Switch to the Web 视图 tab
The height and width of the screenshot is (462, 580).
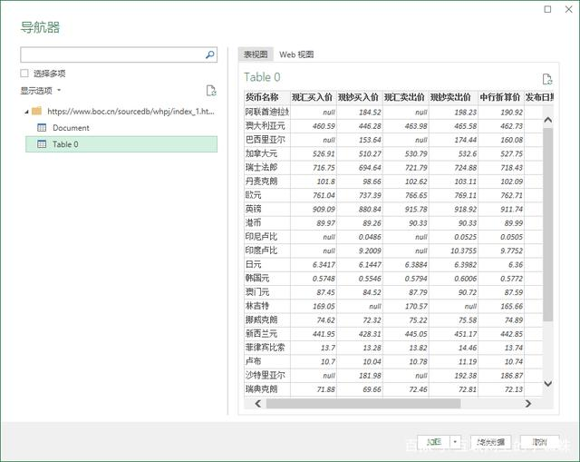(x=296, y=54)
